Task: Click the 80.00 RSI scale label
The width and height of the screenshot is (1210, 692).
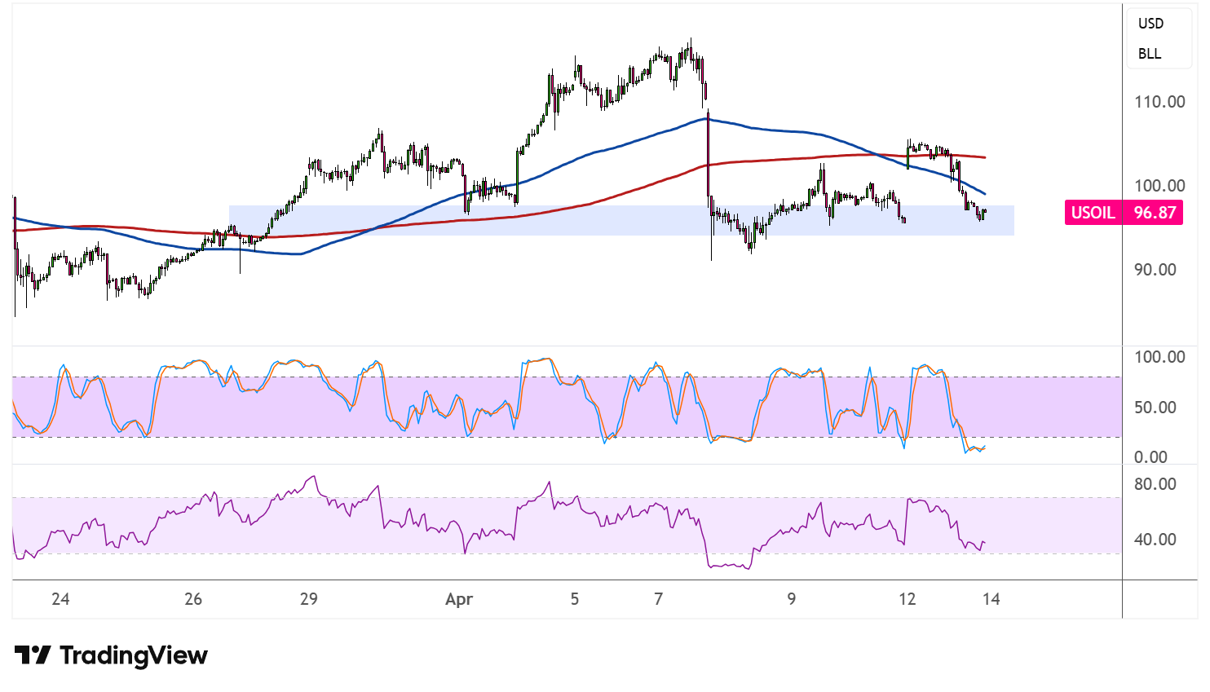Action: [x=1155, y=484]
